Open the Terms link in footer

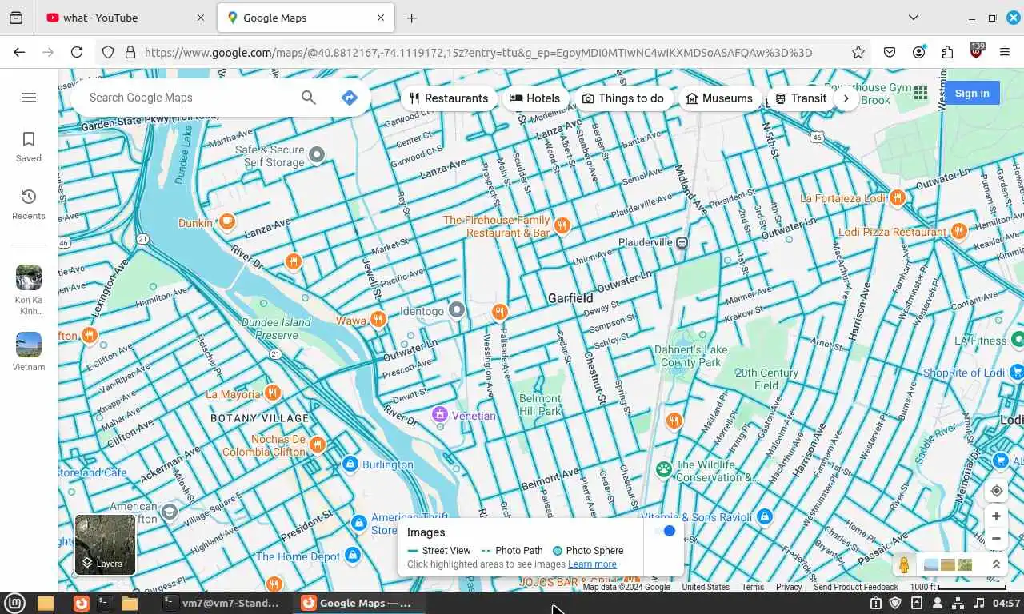tap(753, 587)
